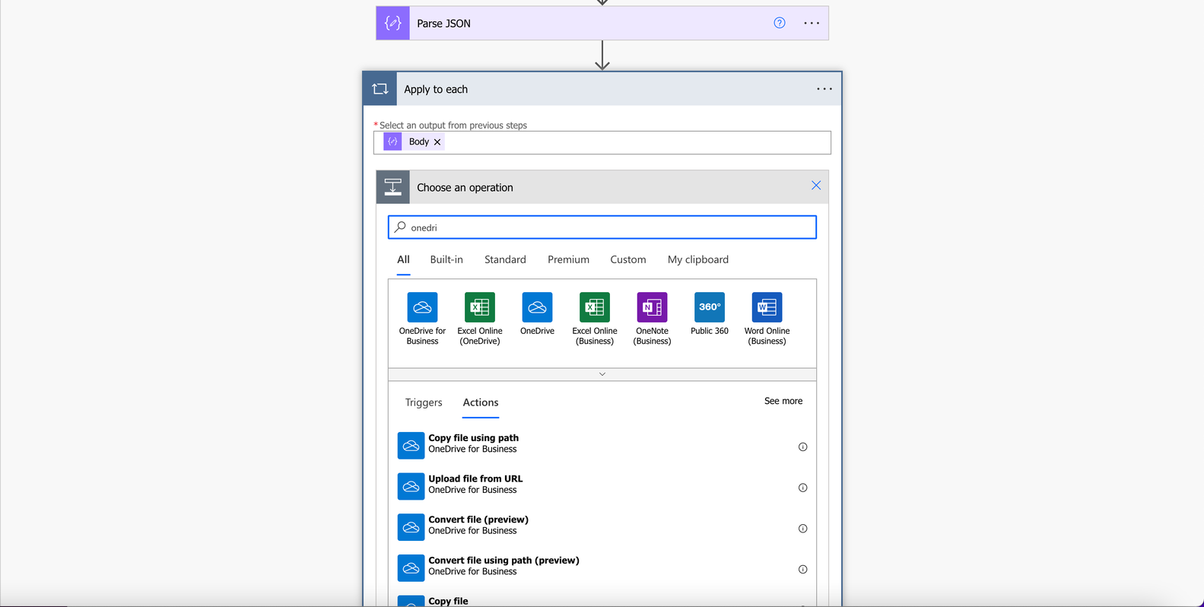Open the Apply to each options menu

[824, 89]
